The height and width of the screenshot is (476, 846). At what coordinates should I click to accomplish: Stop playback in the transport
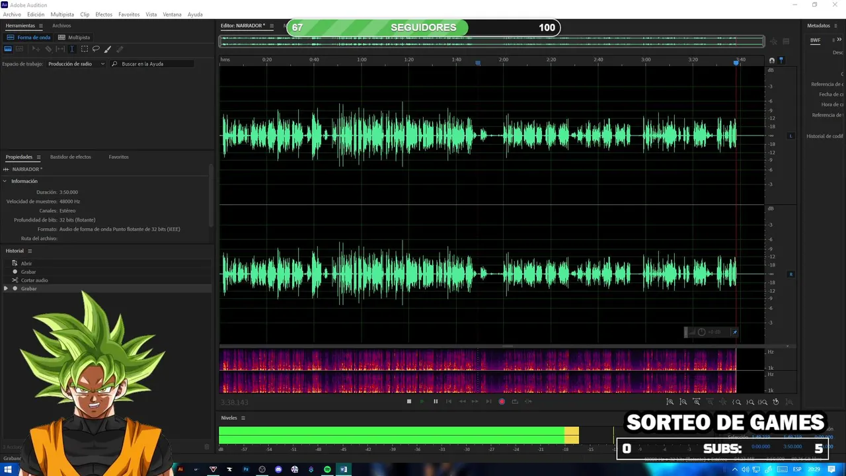(x=409, y=401)
